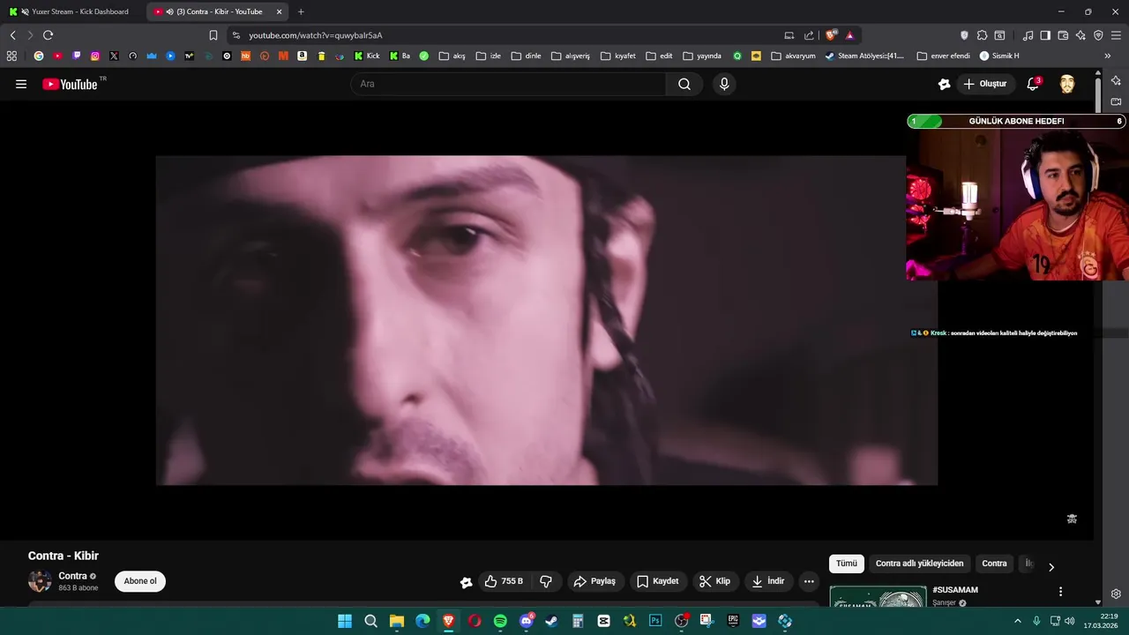
Task: Open Photoshop from the taskbar
Action: click(x=655, y=621)
